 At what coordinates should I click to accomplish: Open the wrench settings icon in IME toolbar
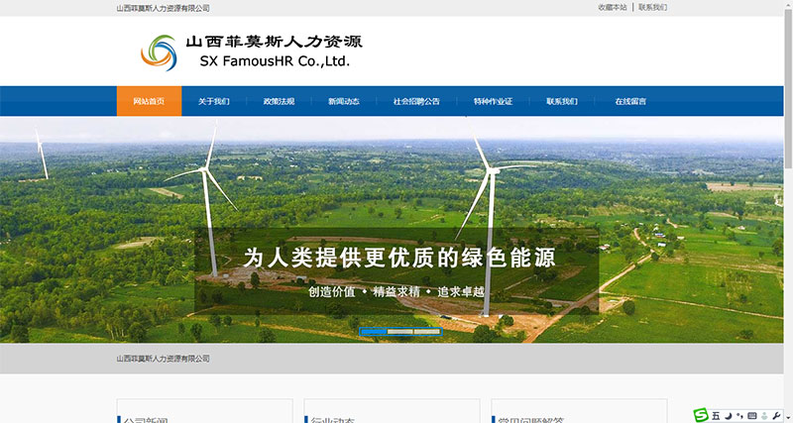(x=776, y=414)
